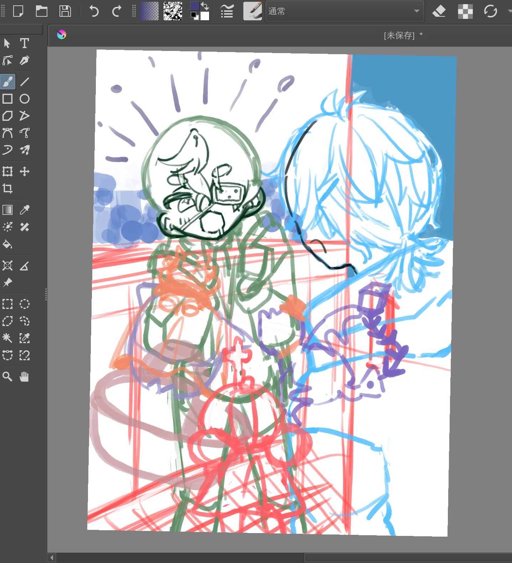Undo the last action
The image size is (512, 563).
click(x=94, y=11)
